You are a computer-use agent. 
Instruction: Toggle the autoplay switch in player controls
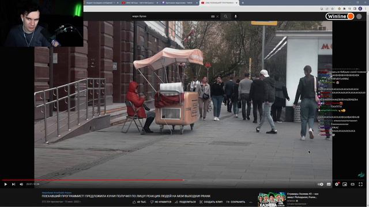321,185
